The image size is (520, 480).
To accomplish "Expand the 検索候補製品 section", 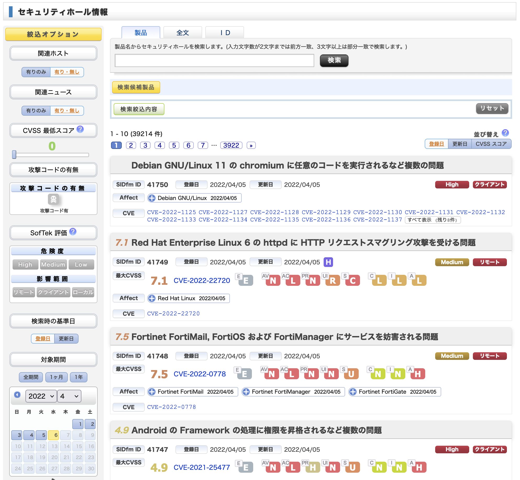I will (136, 87).
